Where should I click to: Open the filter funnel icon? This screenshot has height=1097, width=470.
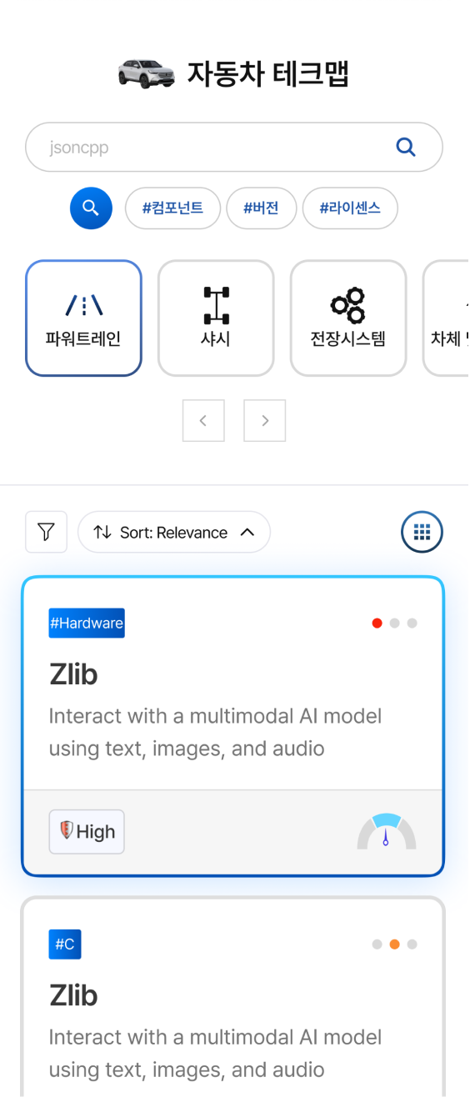click(47, 532)
